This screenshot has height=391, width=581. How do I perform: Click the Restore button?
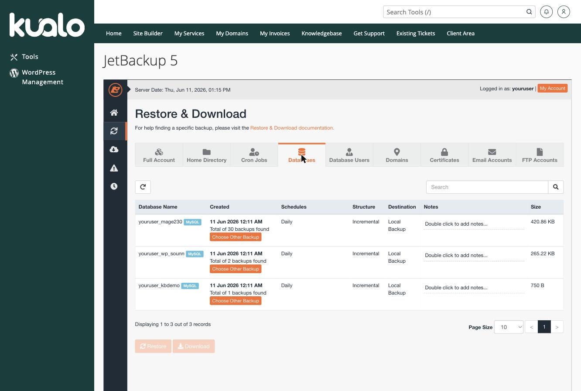click(x=153, y=346)
